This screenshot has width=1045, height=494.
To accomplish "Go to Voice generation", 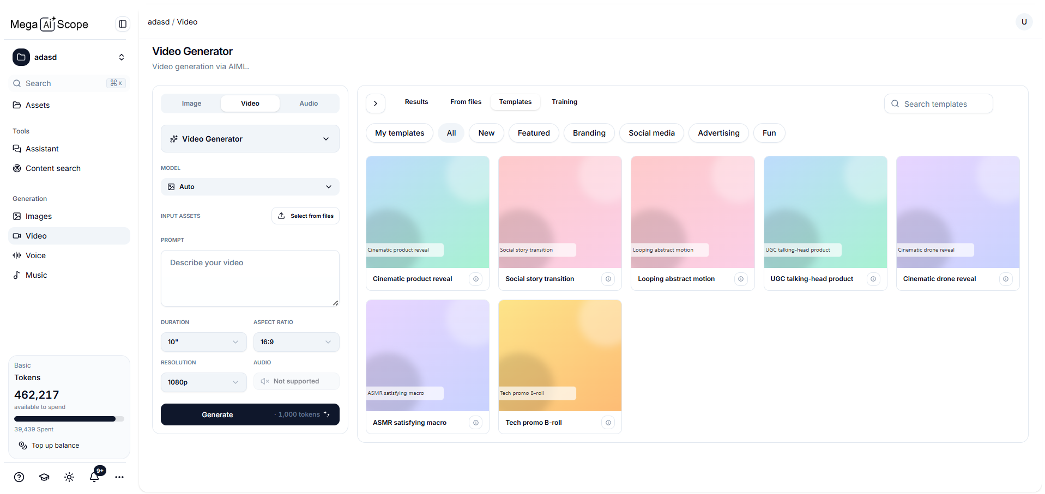I will tap(69, 255).
